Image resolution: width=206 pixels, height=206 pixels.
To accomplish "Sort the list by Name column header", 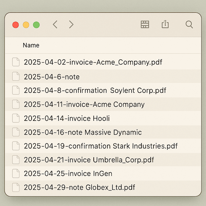I will tap(31, 45).
